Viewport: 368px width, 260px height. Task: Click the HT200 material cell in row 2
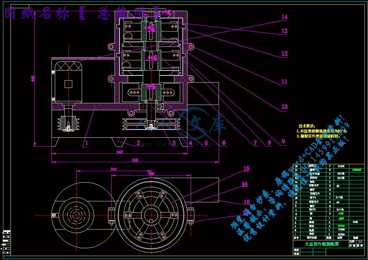(341, 230)
